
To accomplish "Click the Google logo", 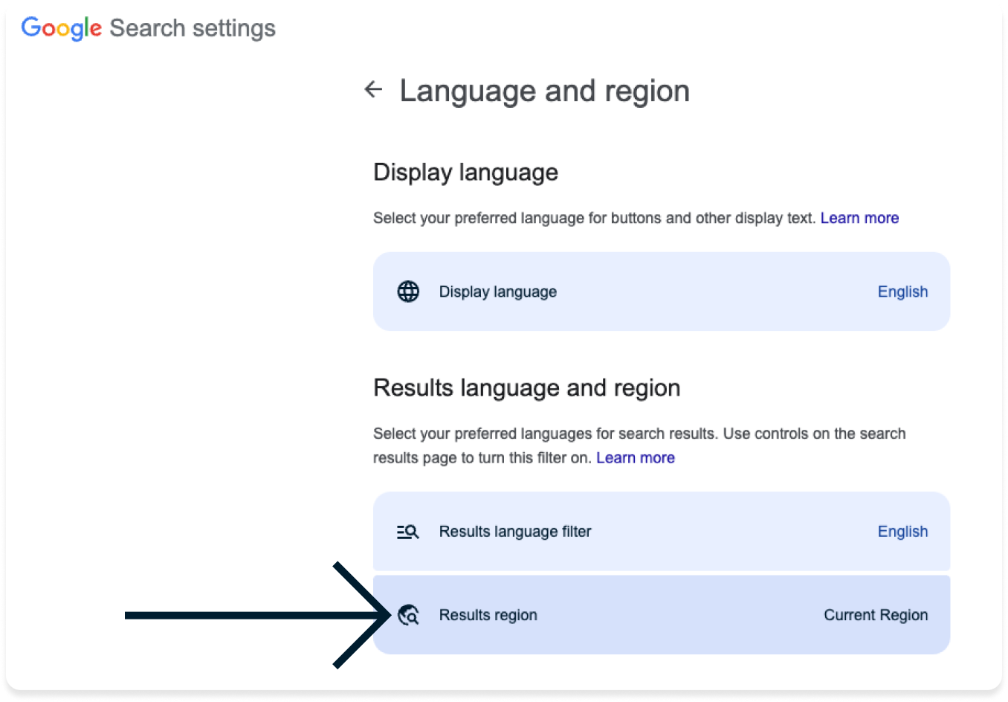I will pyautogui.click(x=62, y=28).
